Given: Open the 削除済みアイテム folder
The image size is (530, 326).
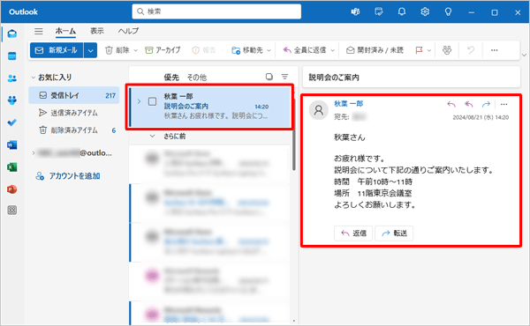Looking at the screenshot, I should (74, 130).
